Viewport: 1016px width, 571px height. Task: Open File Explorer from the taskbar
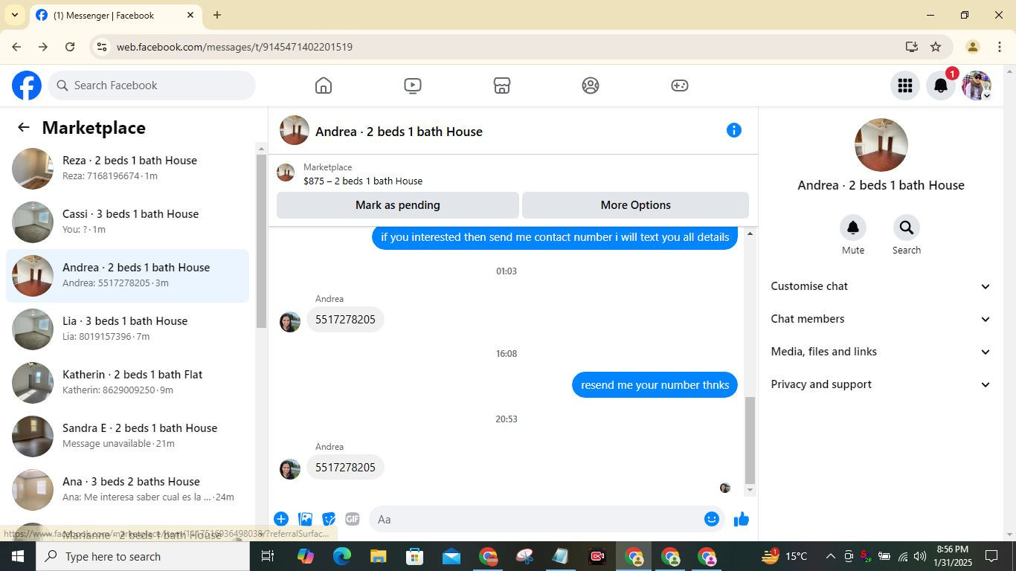click(x=378, y=556)
